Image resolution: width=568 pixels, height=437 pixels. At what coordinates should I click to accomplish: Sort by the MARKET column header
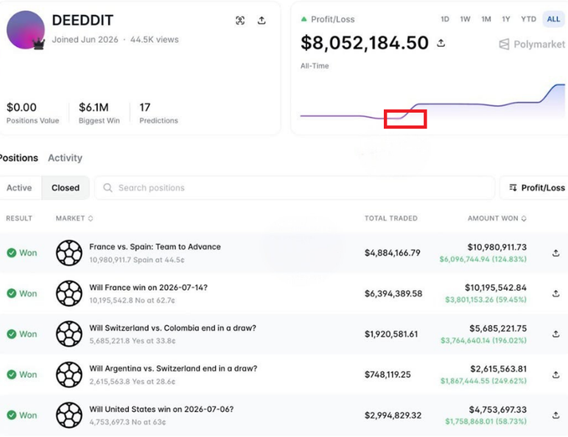pos(74,218)
